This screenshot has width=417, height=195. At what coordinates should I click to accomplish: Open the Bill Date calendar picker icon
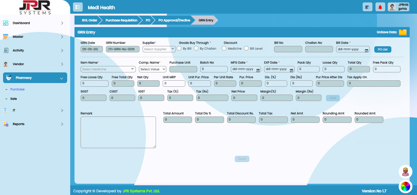pyautogui.click(x=367, y=50)
